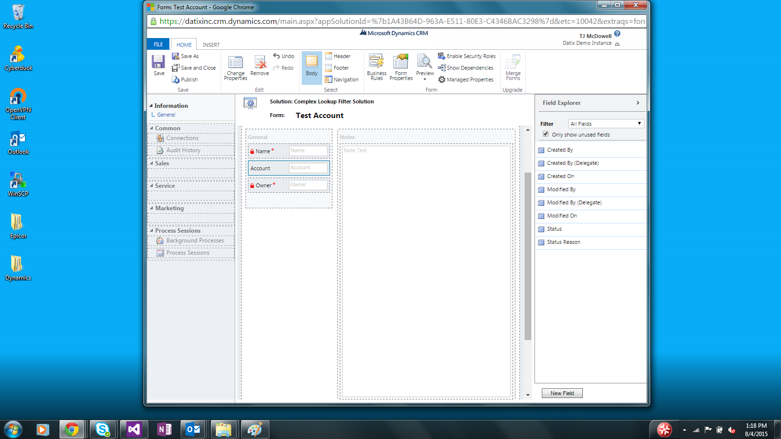
Task: Open the Windows Start menu
Action: [x=13, y=430]
